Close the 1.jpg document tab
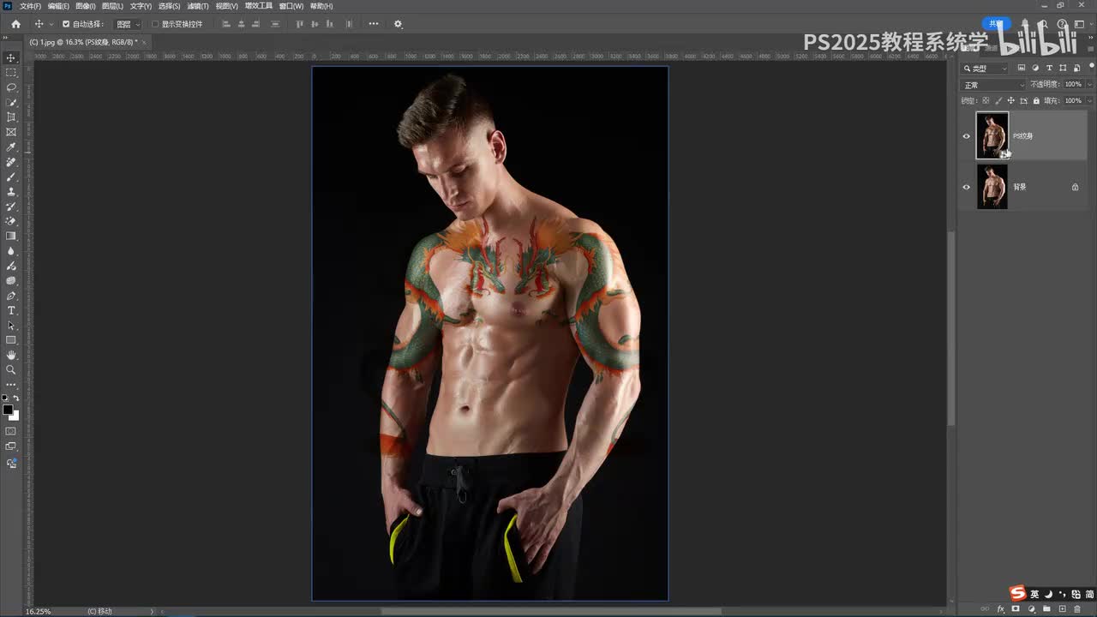The width and height of the screenshot is (1097, 617). click(x=144, y=42)
